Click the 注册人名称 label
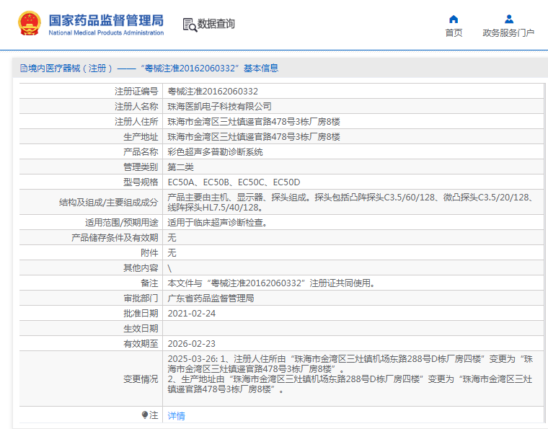Screen dimensions: 548x429 pyautogui.click(x=136, y=107)
